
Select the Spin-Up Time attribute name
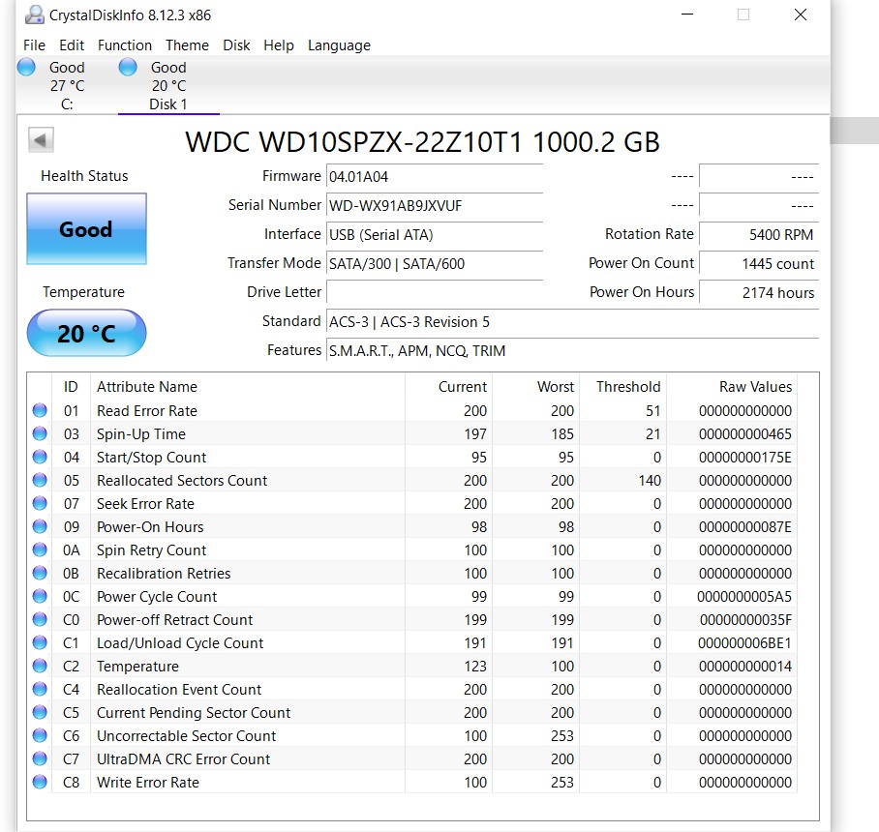click(141, 434)
